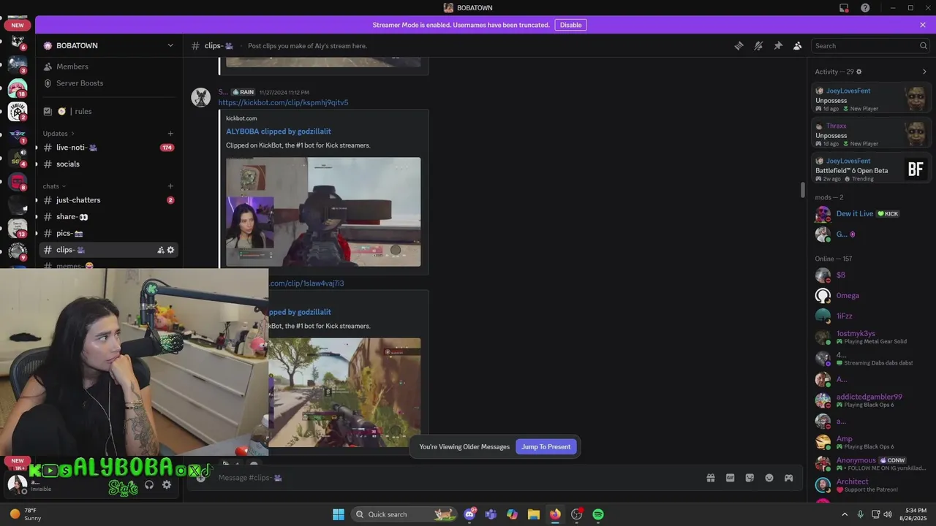Open member Omega profile

870,296
